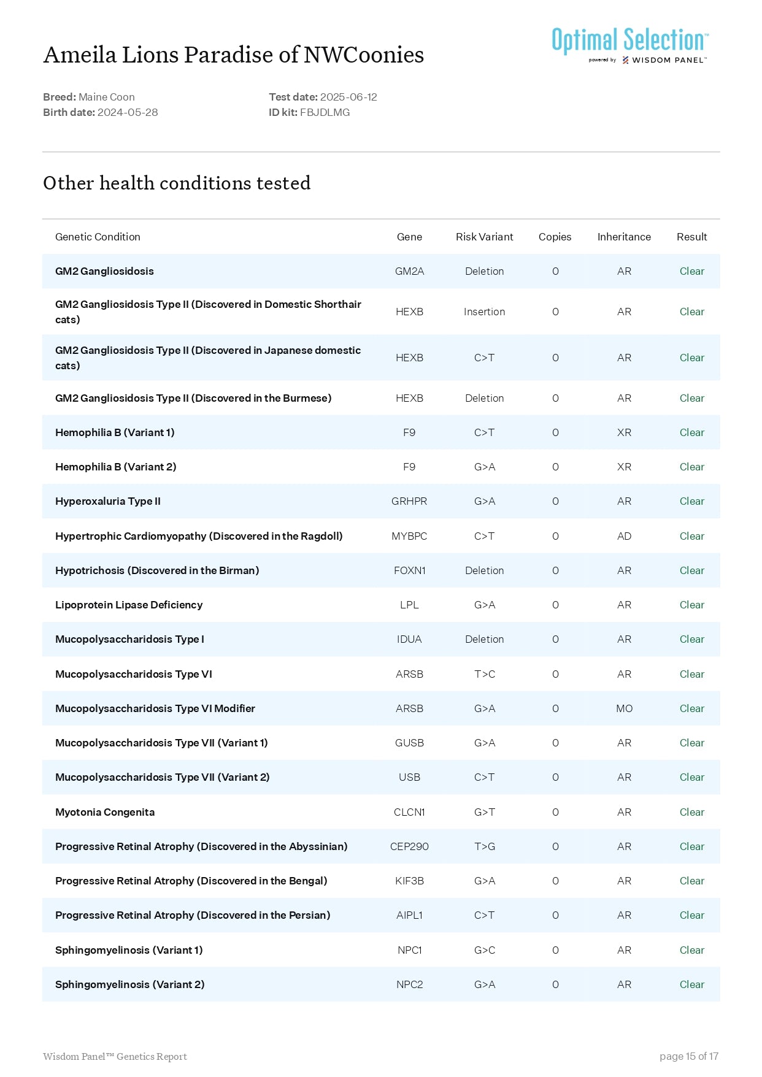The width and height of the screenshot is (762, 1077).
Task: Click the Result column header
Action: pyautogui.click(x=691, y=237)
